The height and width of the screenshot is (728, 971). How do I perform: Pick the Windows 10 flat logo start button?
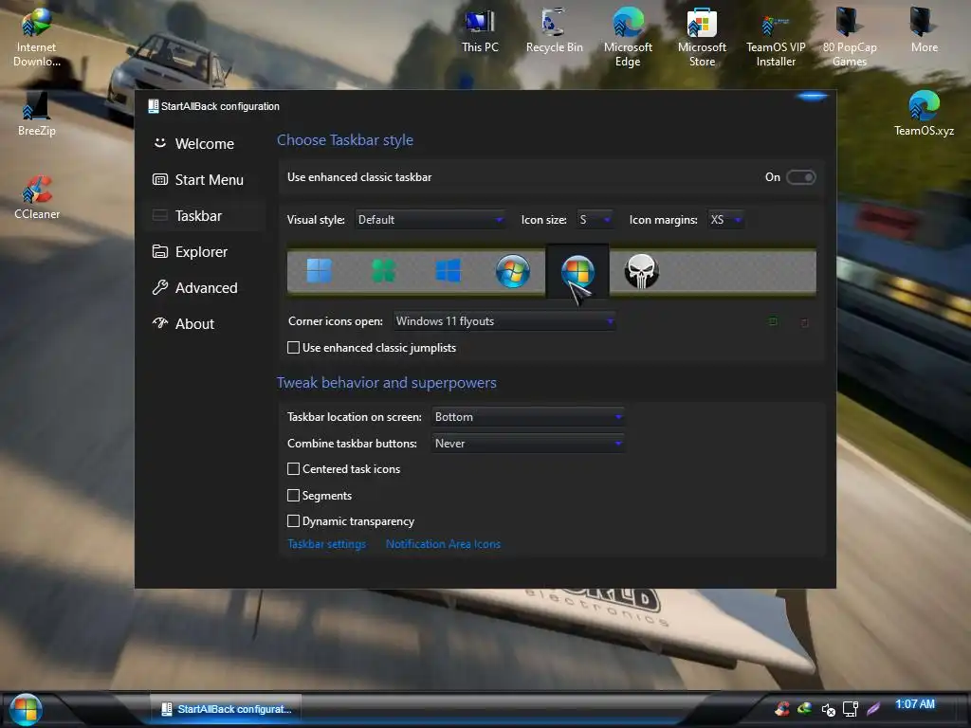(448, 270)
